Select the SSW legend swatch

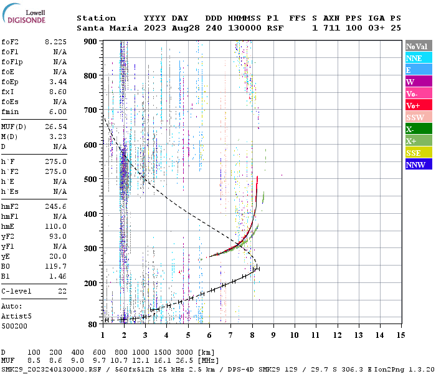coord(419,117)
